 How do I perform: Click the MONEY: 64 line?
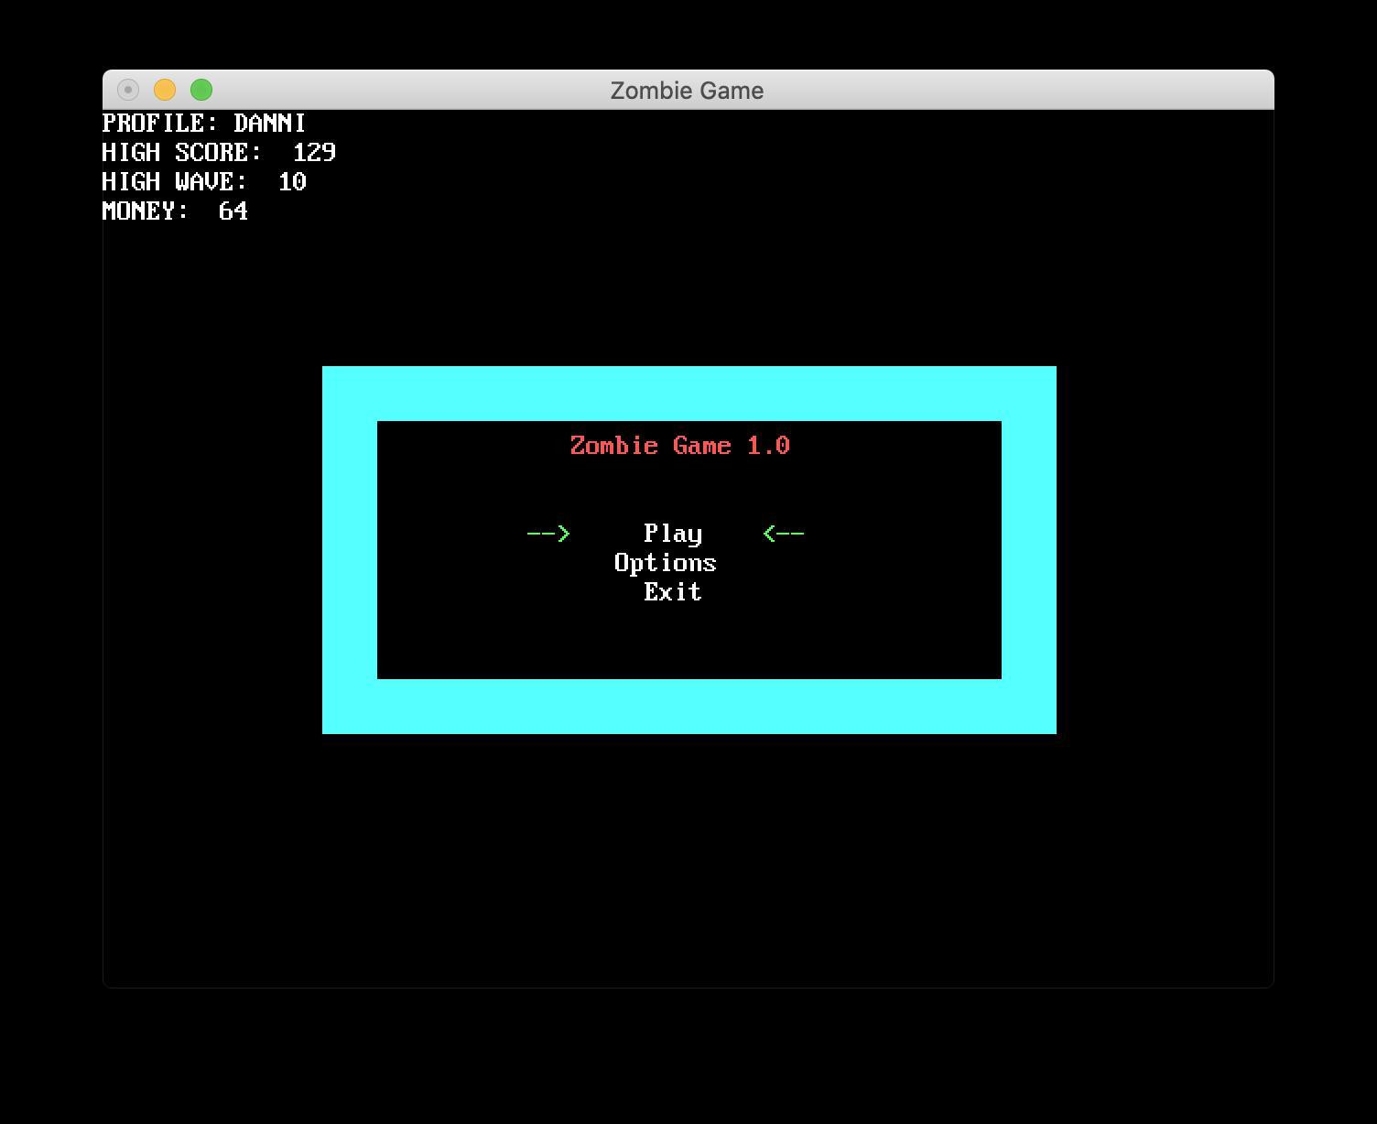coord(175,211)
